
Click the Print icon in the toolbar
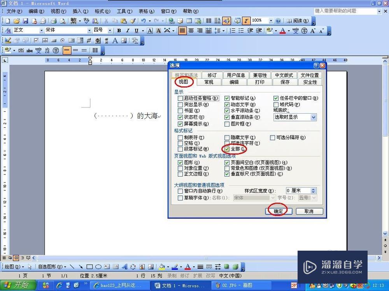tap(54, 21)
